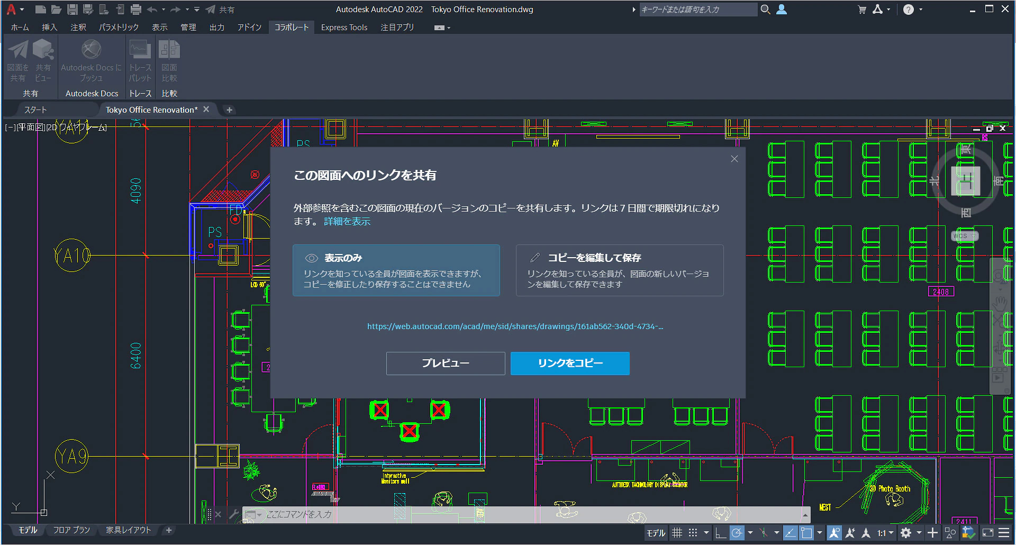Switch to the パラメトリック ribbon tab

[x=119, y=28]
